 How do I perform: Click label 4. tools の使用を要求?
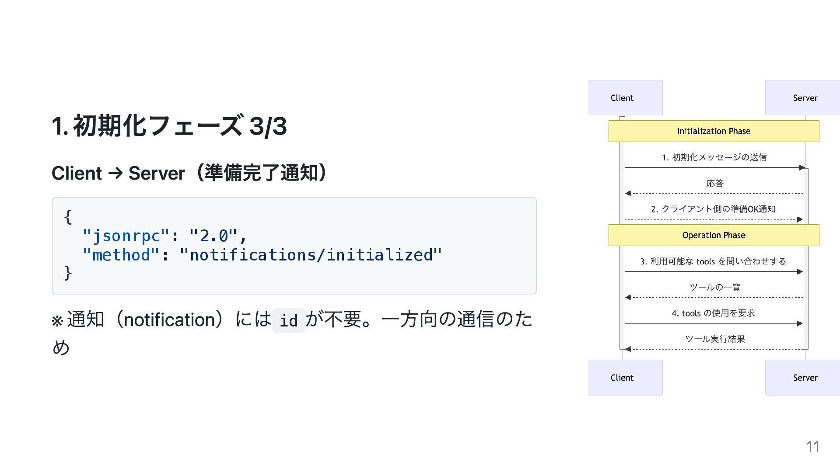(x=713, y=313)
